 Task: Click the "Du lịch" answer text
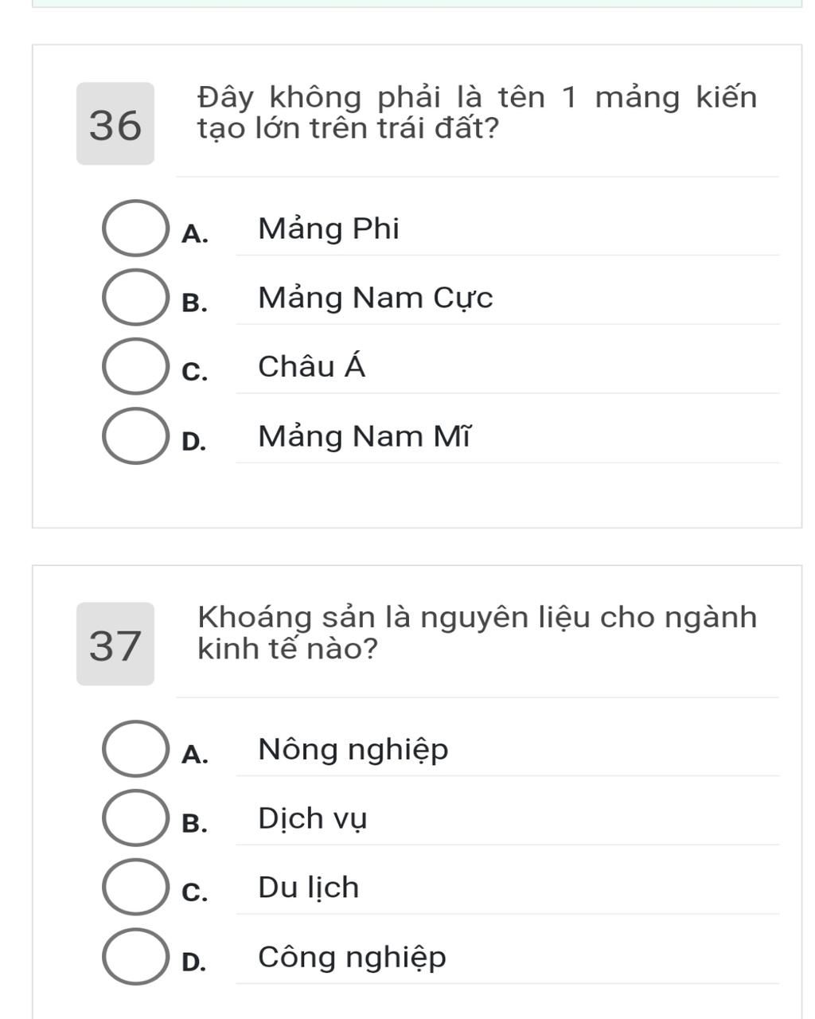[309, 888]
